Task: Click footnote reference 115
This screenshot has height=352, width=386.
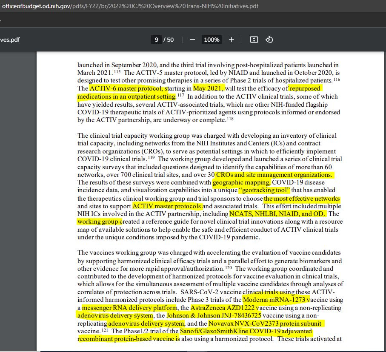Action: [117, 71]
